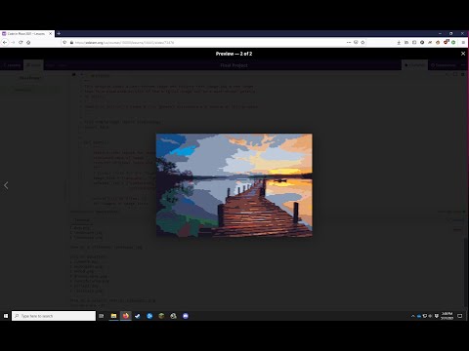Open a new browser tab
469x351 pixels.
[x=59, y=33]
